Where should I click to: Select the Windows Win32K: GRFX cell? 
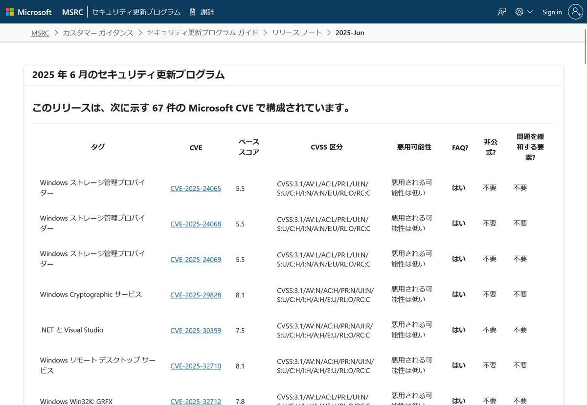[x=76, y=401]
